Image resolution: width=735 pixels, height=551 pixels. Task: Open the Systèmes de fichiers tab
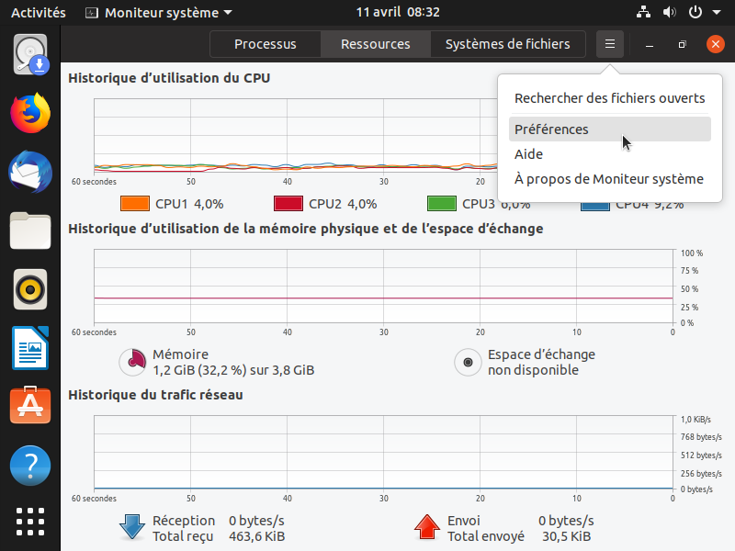(x=507, y=44)
